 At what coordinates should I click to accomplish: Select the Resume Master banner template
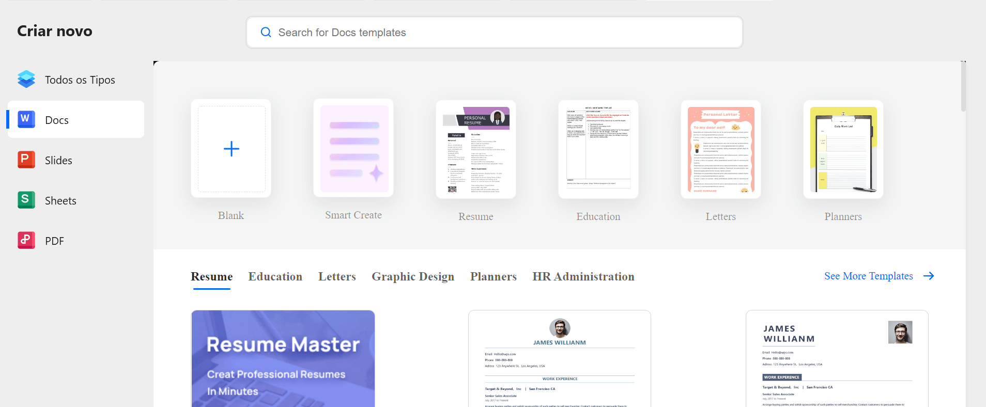click(x=283, y=358)
